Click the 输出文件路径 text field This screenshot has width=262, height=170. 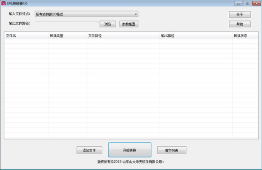pyautogui.click(x=67, y=24)
